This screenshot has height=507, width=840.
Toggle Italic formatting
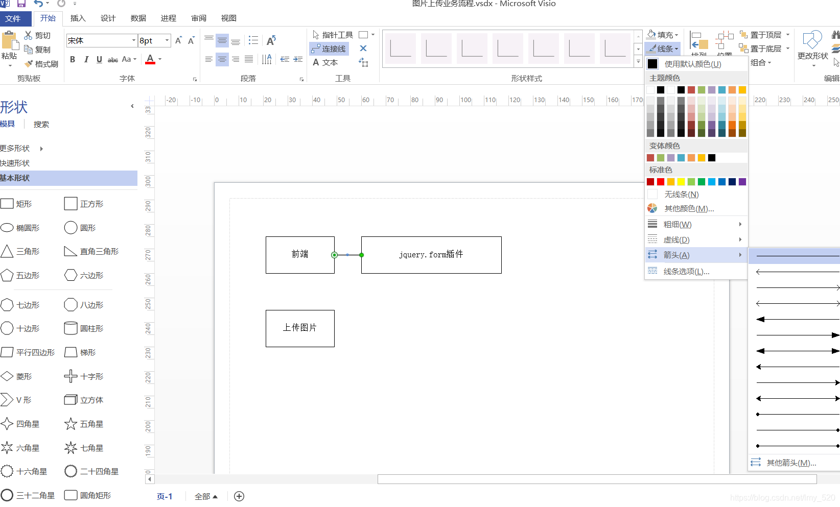pyautogui.click(x=86, y=60)
